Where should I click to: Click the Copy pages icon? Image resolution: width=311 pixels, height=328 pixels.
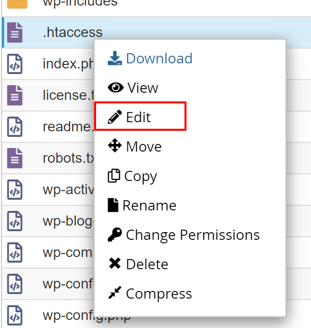coord(114,176)
